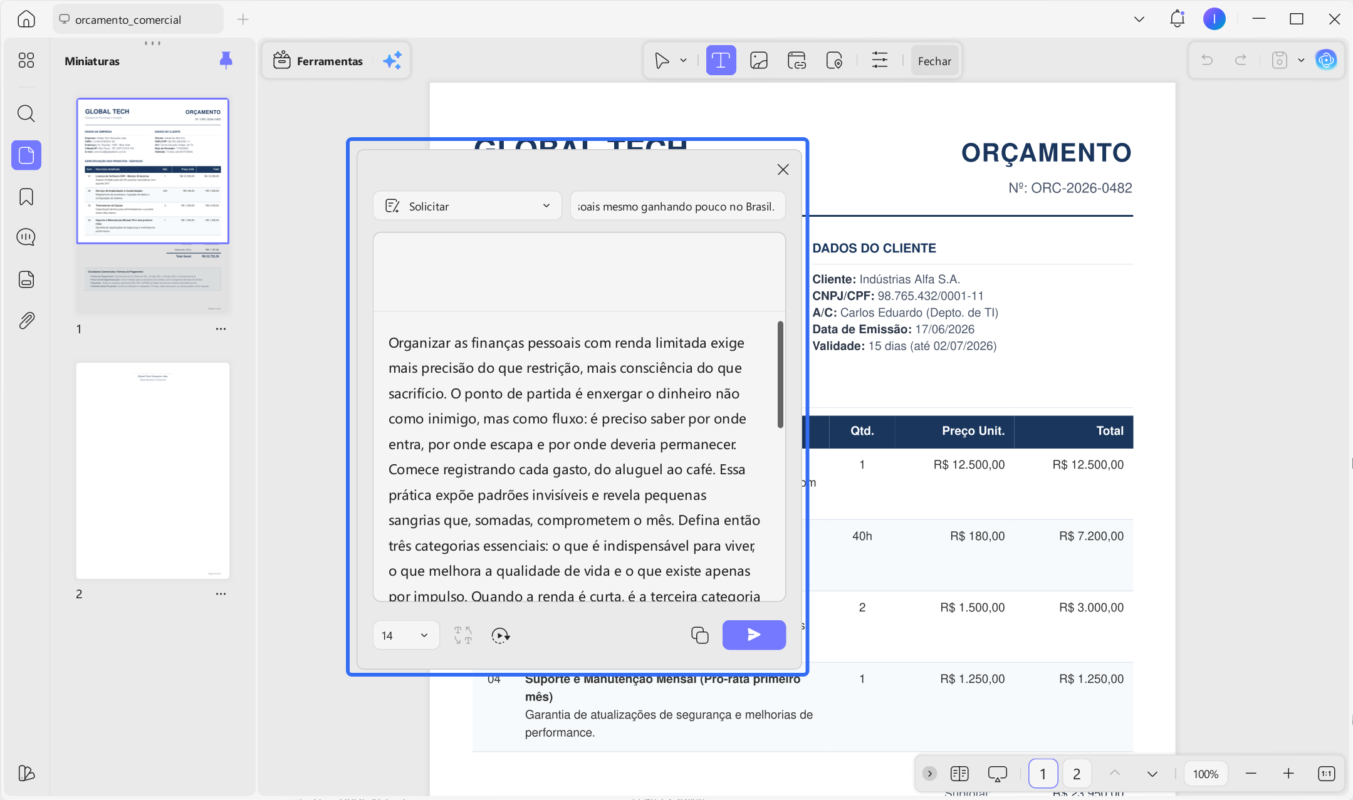Open the settings sliders icon in toolbar

[880, 61]
